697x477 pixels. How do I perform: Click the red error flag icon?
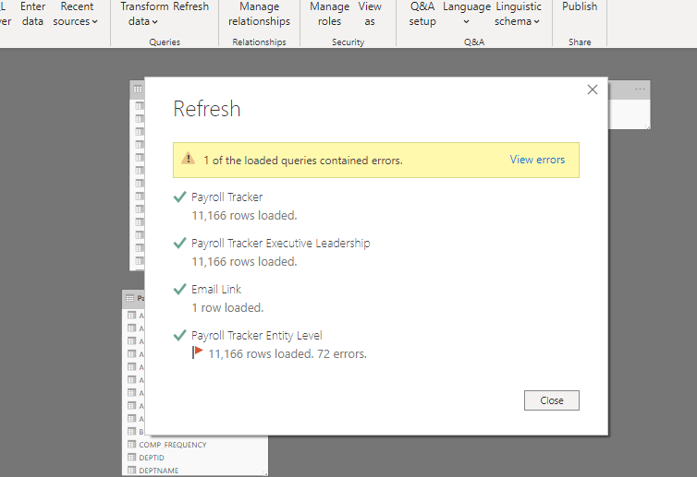pos(198,352)
